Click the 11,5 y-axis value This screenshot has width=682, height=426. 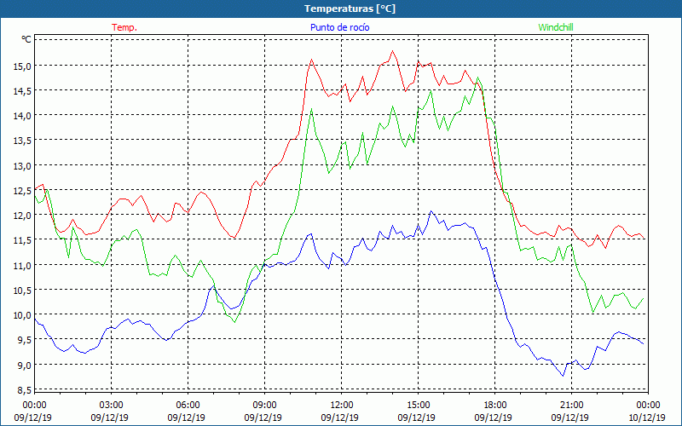point(23,240)
